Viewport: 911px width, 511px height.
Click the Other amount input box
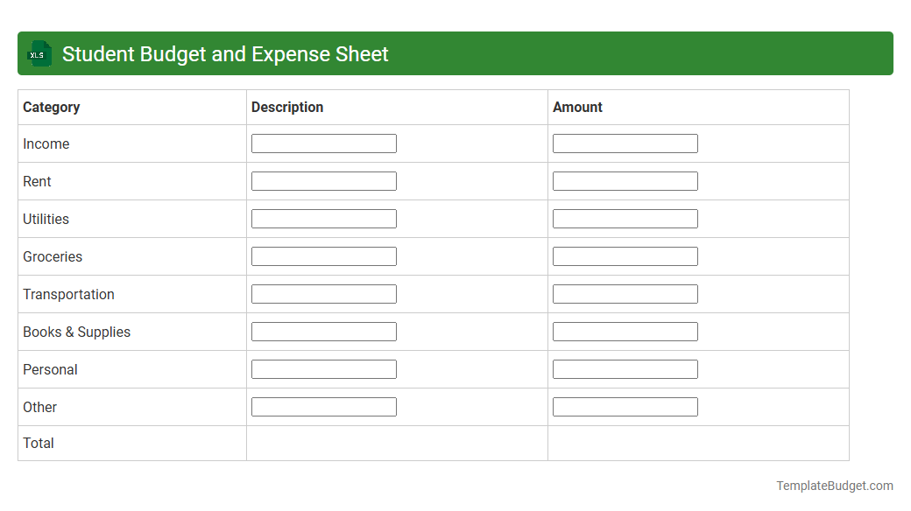(625, 406)
